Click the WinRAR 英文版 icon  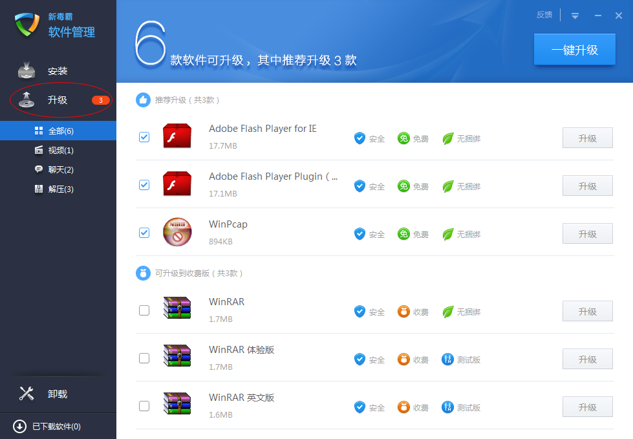[177, 403]
